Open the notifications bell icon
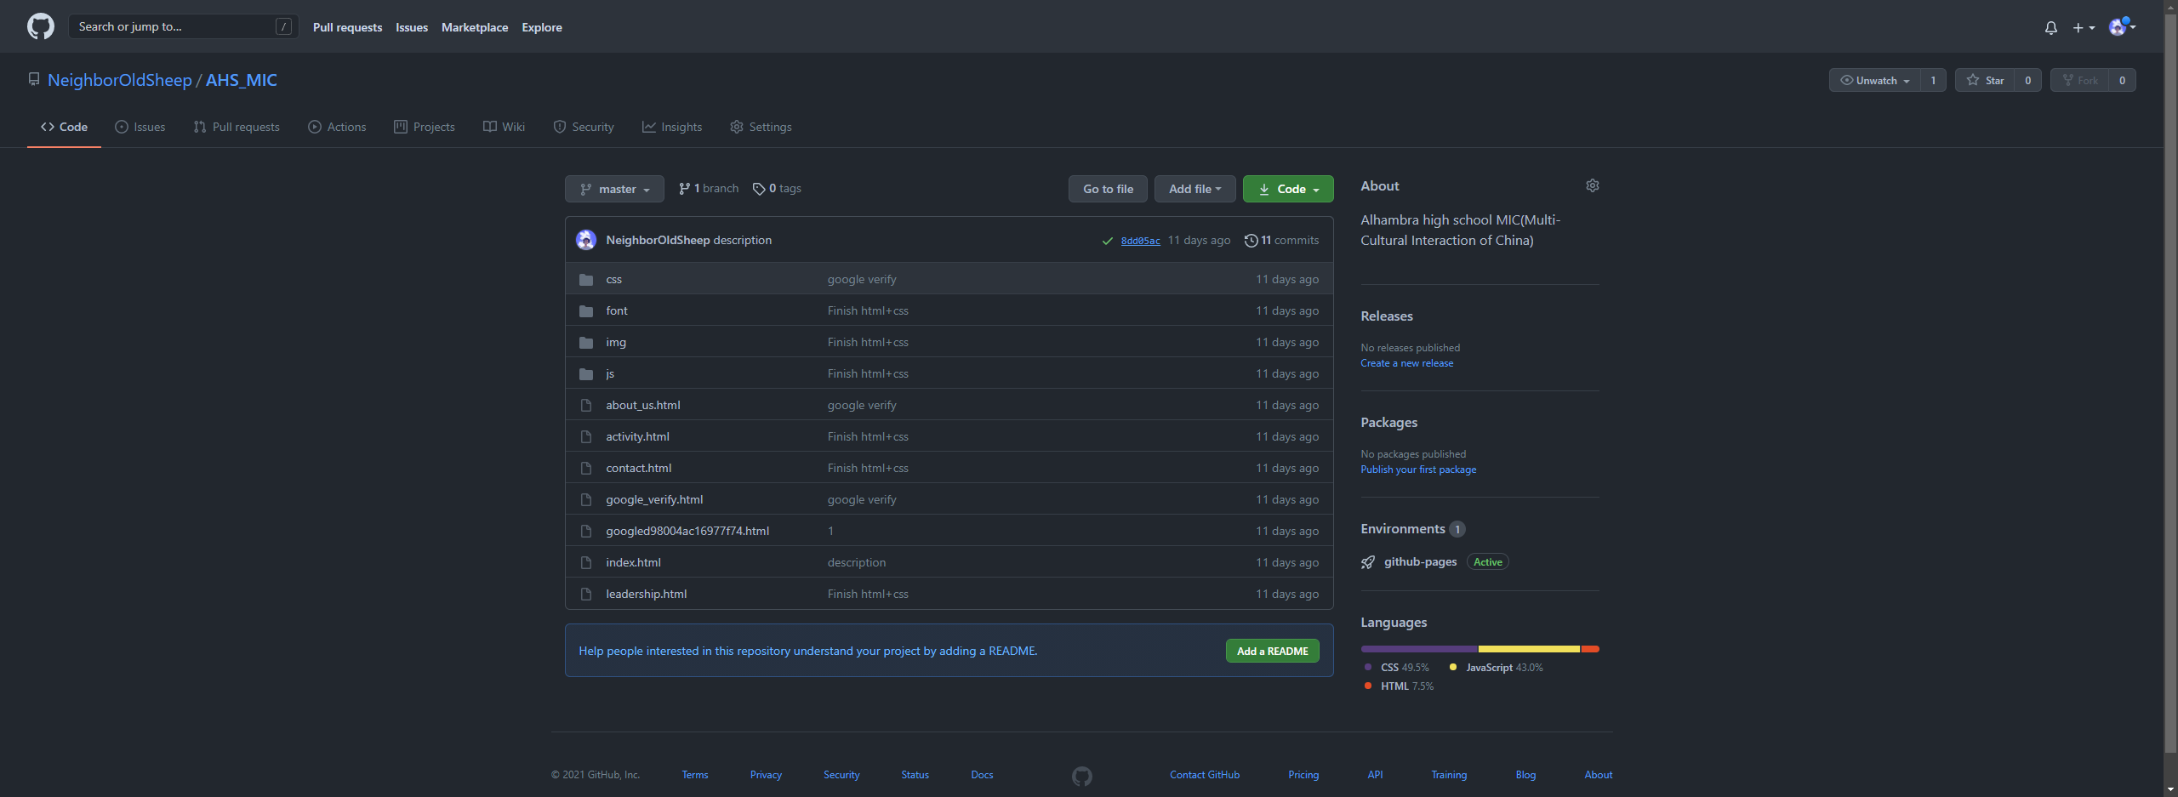 pos(2051,27)
